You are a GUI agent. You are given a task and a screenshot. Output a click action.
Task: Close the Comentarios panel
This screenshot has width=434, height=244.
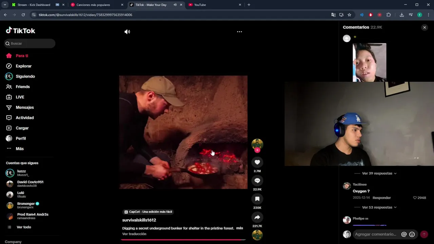pos(425,27)
